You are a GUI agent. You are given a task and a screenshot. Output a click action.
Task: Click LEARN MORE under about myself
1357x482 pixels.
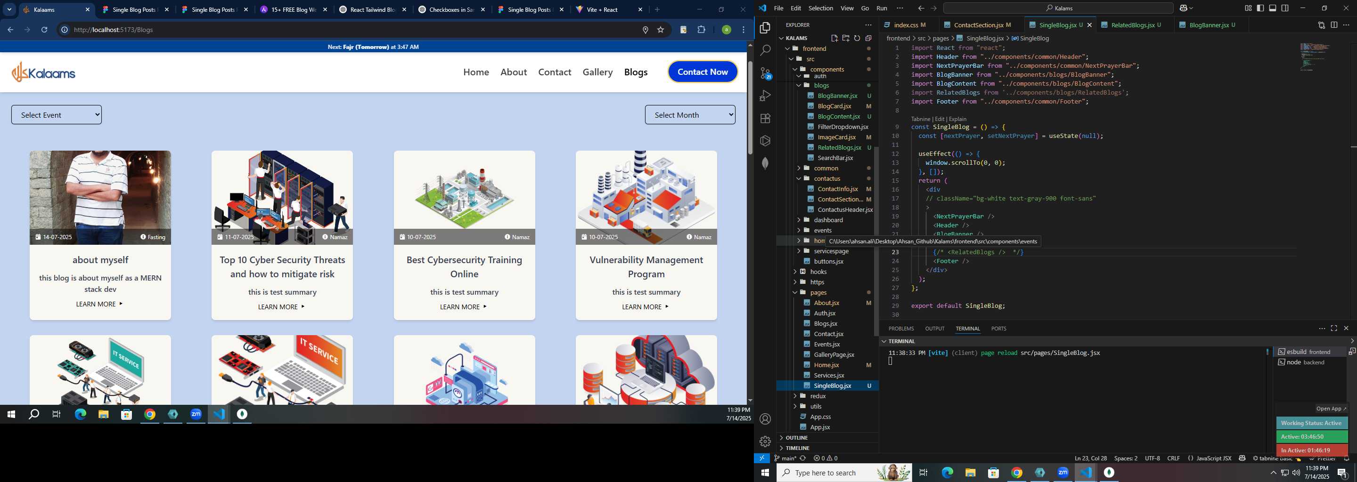99,304
